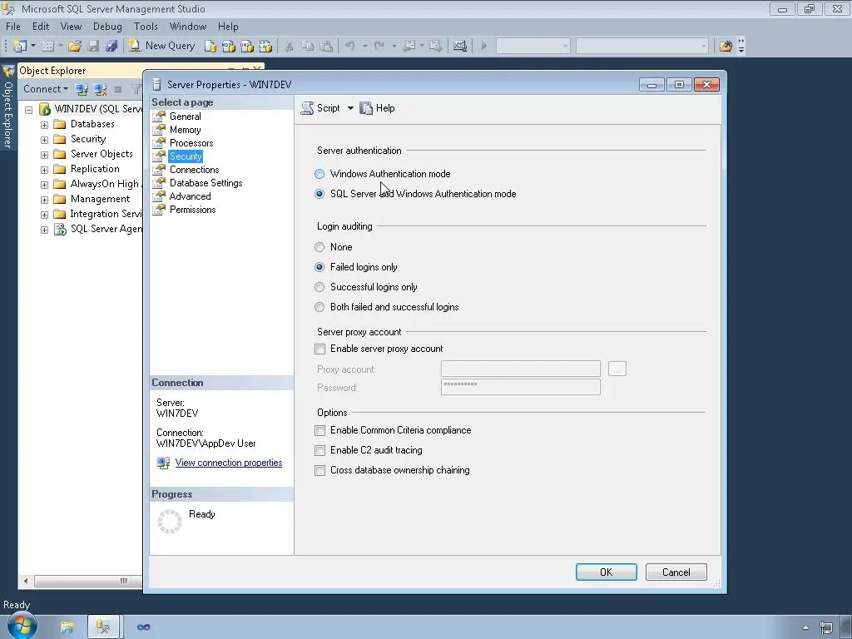This screenshot has height=639, width=852.
Task: Click OK to apply server properties
Action: (606, 572)
